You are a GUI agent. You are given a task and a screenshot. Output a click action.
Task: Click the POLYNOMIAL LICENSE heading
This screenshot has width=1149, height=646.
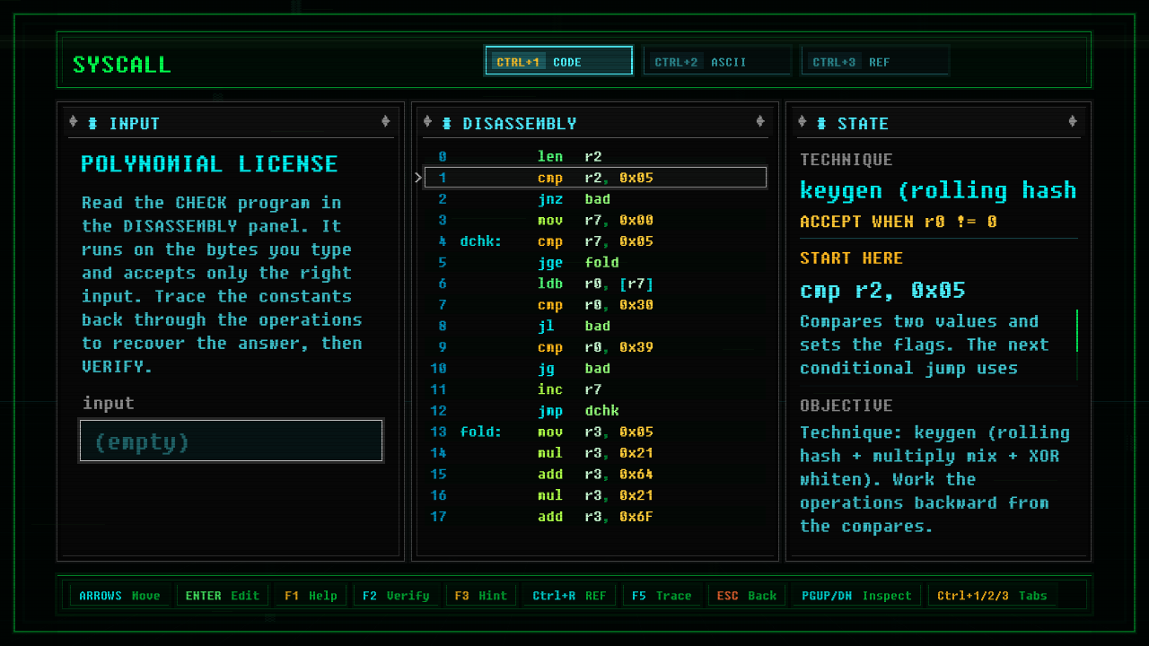(x=209, y=164)
